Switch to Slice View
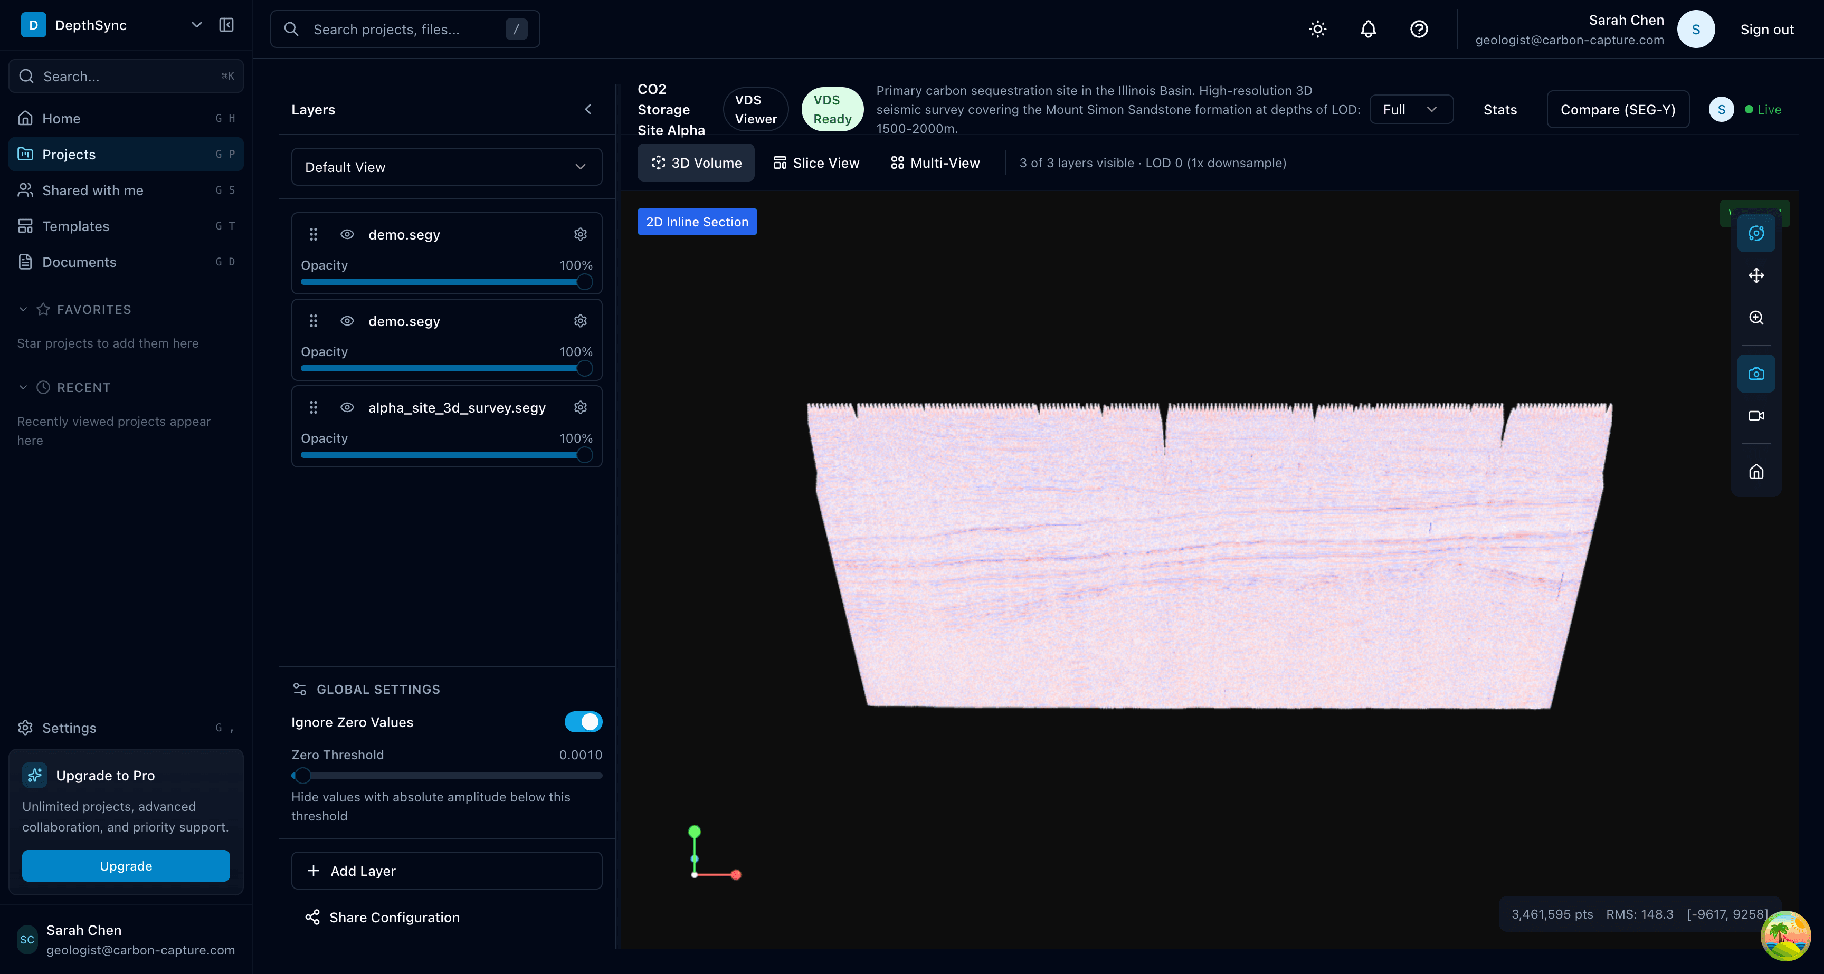The height and width of the screenshot is (974, 1824). [816, 162]
